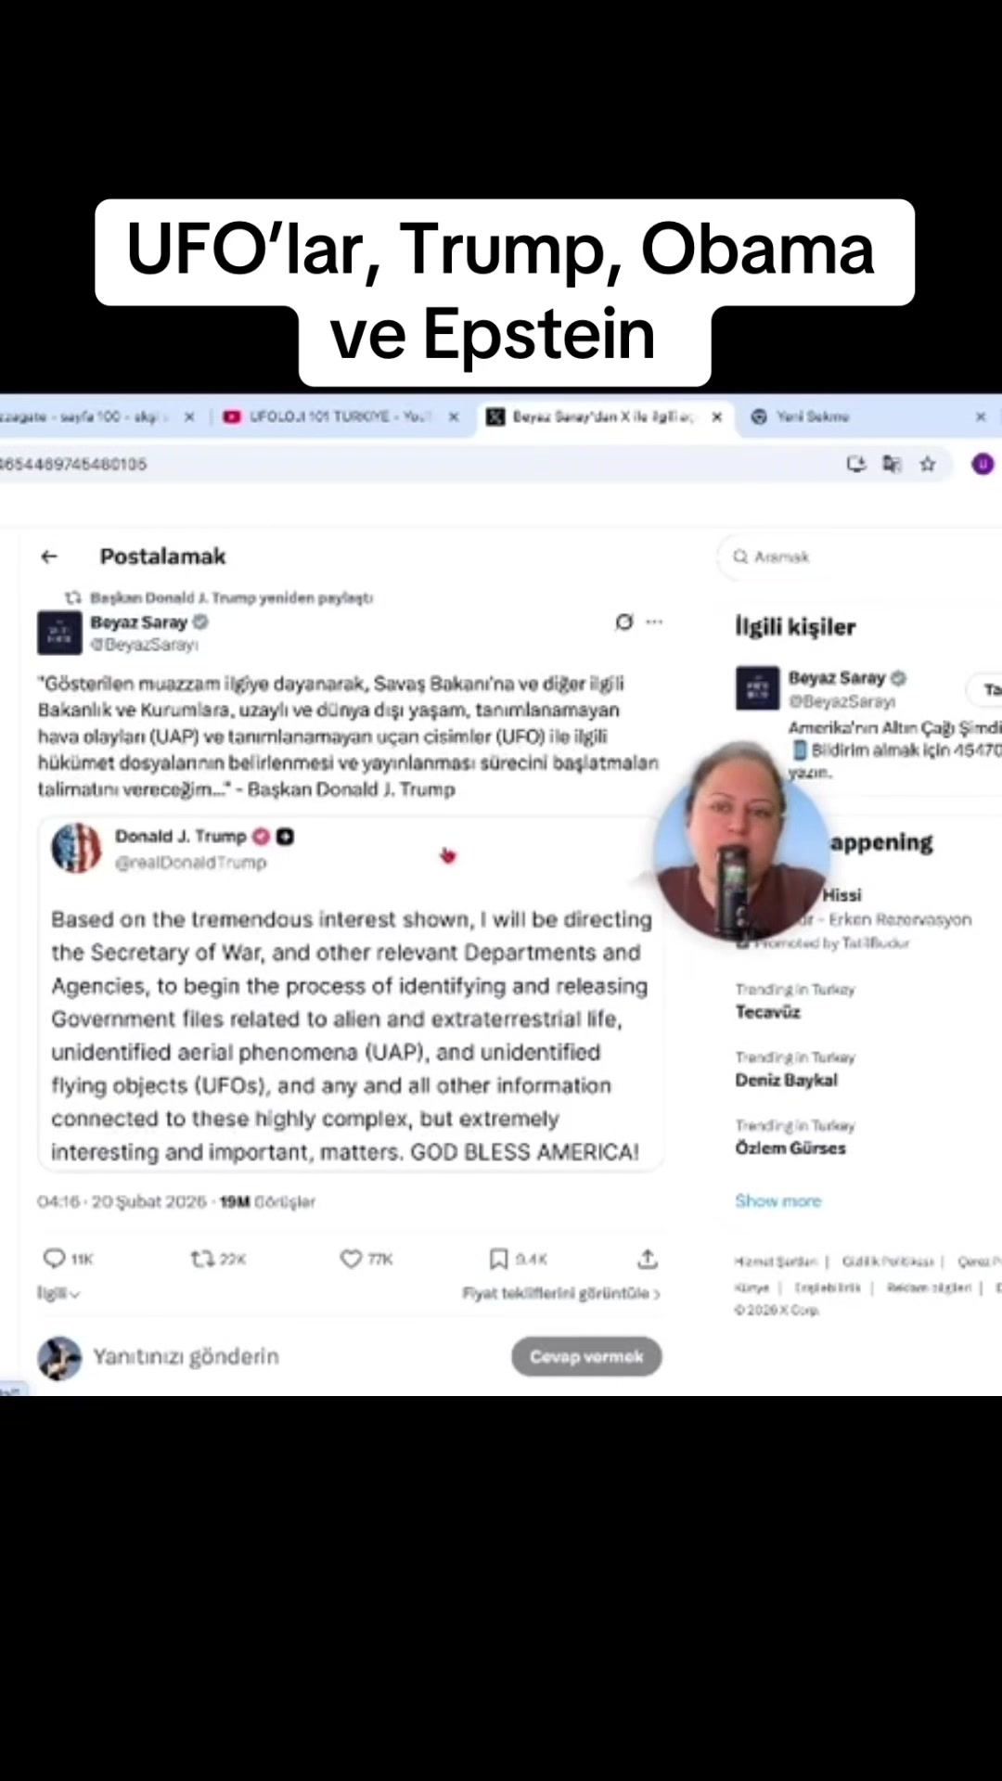The image size is (1002, 1781).
Task: Click the Arama search field
Action: click(858, 557)
